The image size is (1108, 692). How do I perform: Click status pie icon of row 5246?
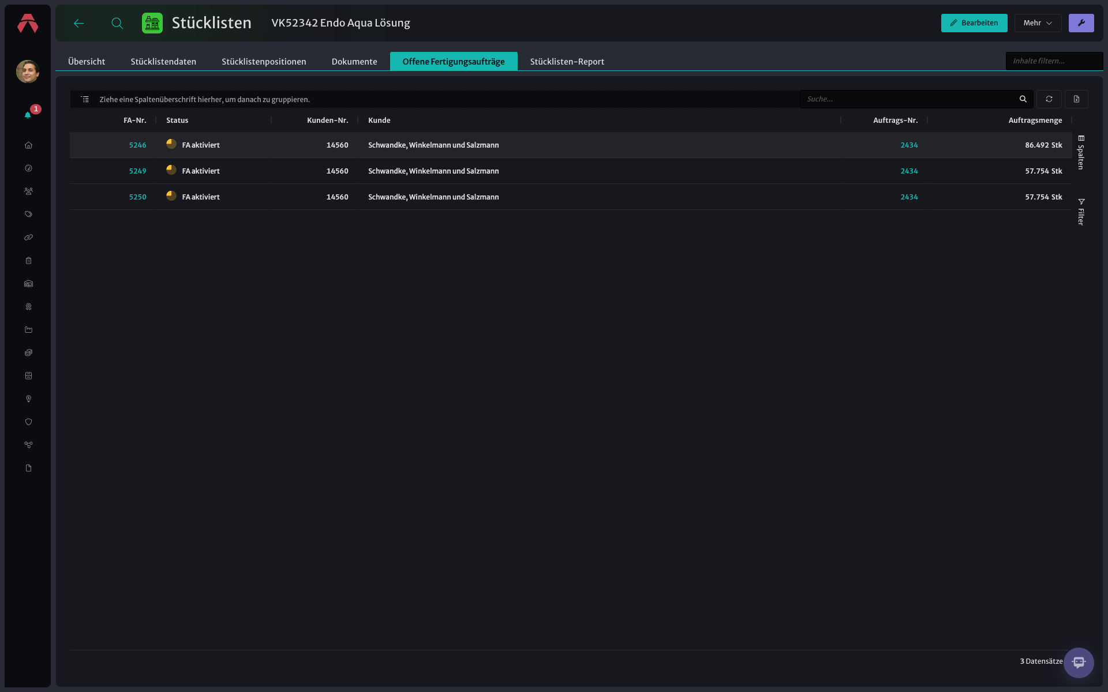click(171, 144)
